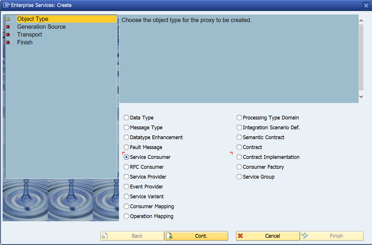Click the description text area
This screenshot has height=245, width=372.
pos(239,59)
